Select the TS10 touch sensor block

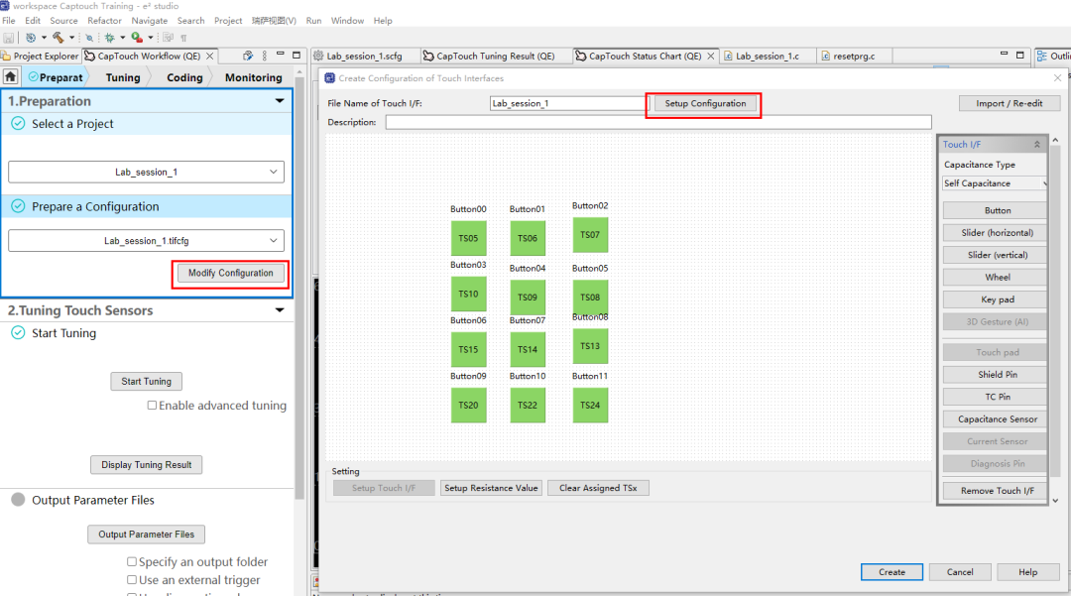tap(468, 294)
